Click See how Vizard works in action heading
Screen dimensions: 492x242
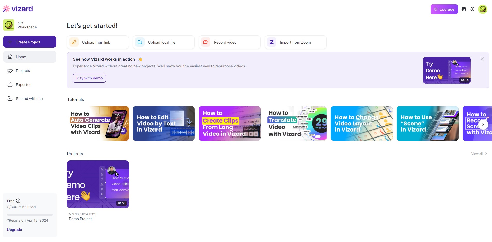click(104, 59)
